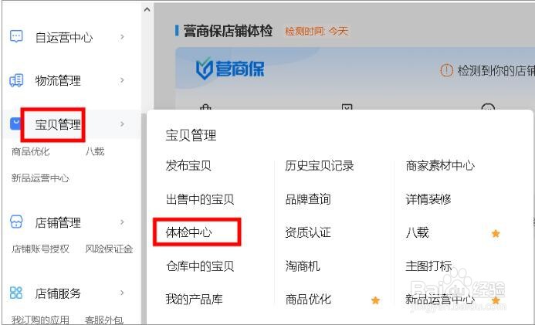
Task: Select 出售中的宝贝
Action: click(x=200, y=199)
